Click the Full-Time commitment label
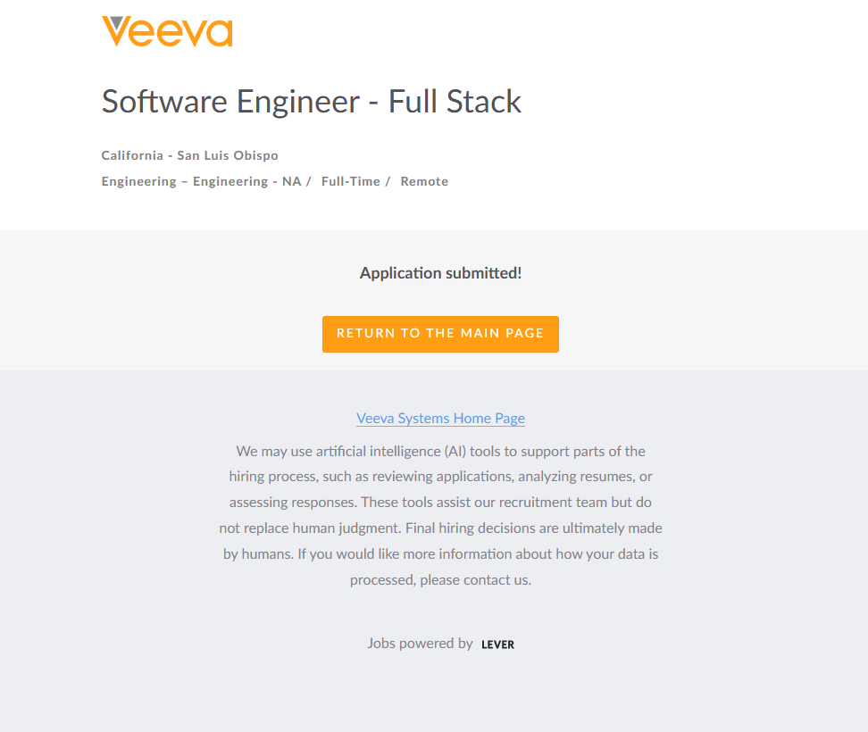The image size is (868, 732). click(351, 181)
